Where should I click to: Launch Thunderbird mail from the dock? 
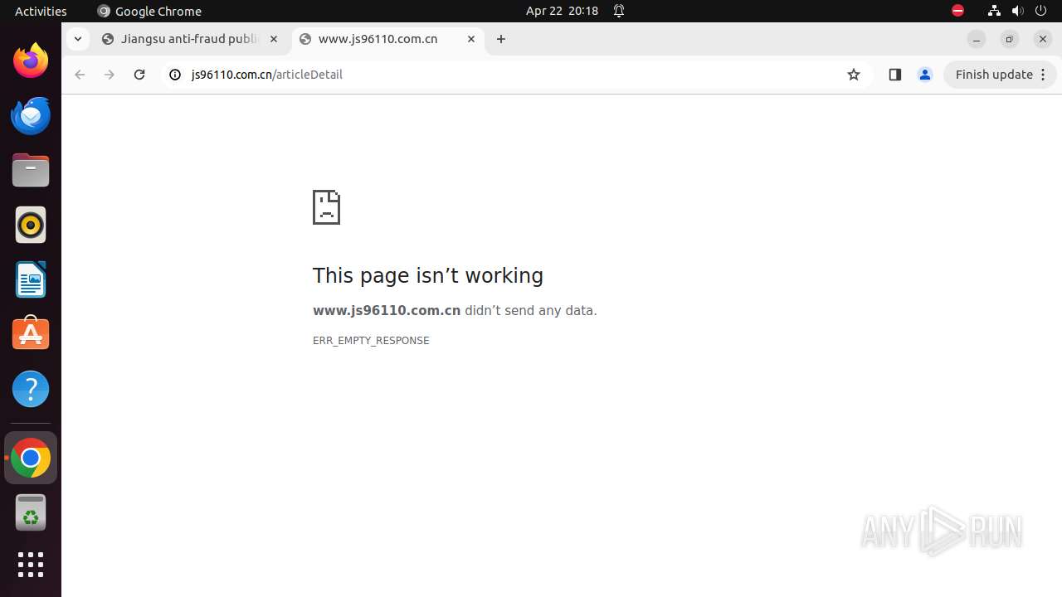coord(31,115)
